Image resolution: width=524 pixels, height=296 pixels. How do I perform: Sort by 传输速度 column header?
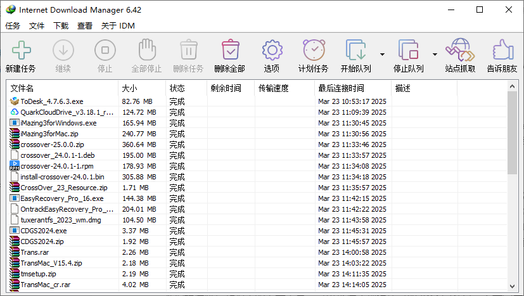[284, 88]
